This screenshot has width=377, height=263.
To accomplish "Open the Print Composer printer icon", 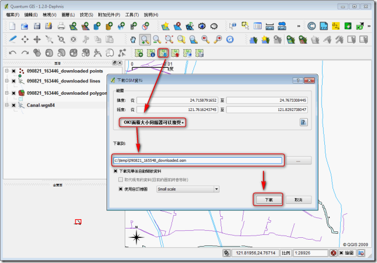I will point(61,26).
